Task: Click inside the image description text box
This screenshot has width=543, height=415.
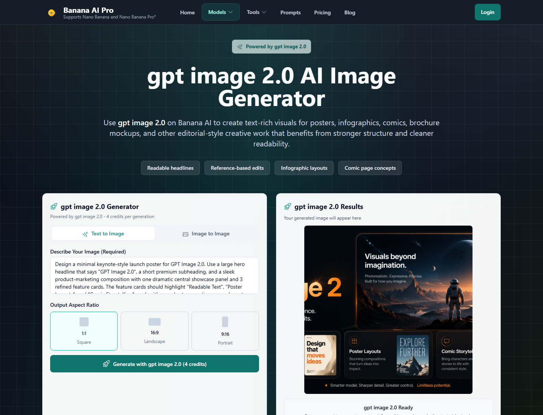Action: [155, 275]
